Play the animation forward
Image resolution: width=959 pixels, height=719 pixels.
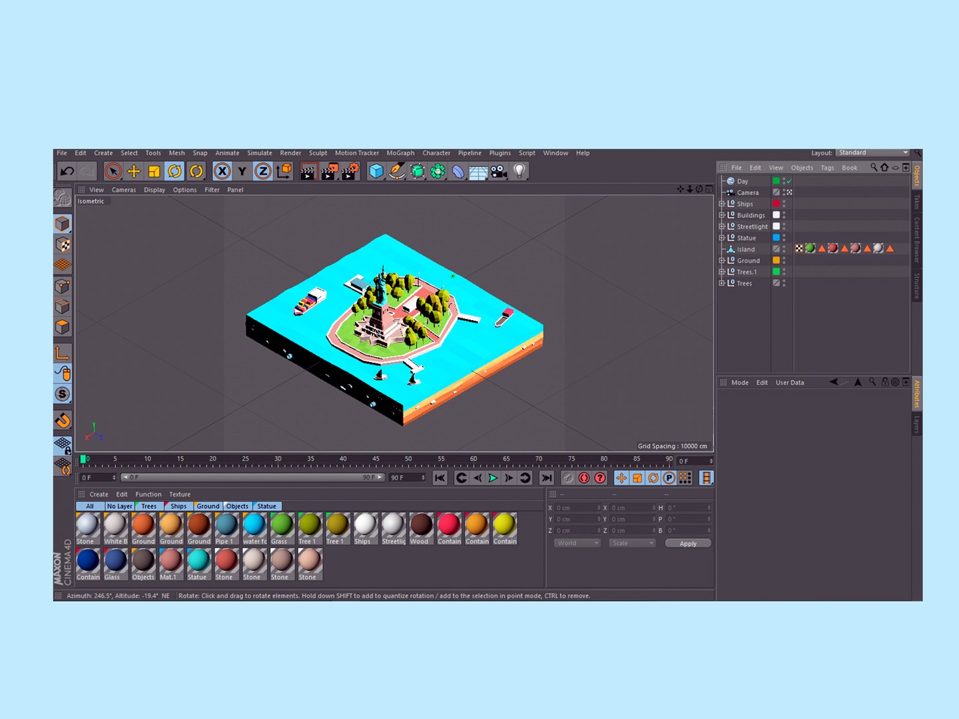pos(493,478)
